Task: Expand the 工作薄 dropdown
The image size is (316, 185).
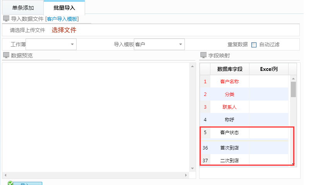Action: tap(72, 44)
